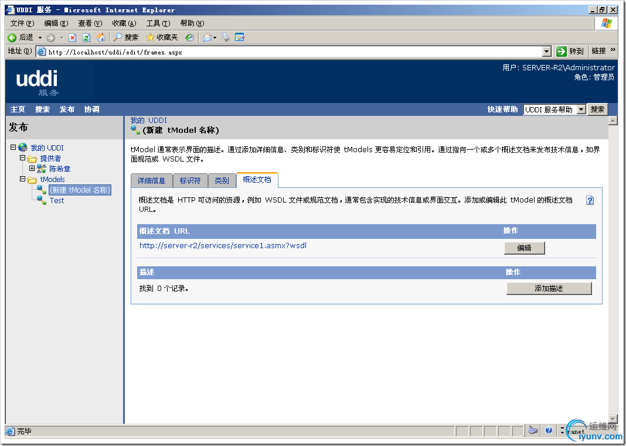626x446 pixels.
Task: Click the Edit page toolbar icon
Action: pos(240,37)
